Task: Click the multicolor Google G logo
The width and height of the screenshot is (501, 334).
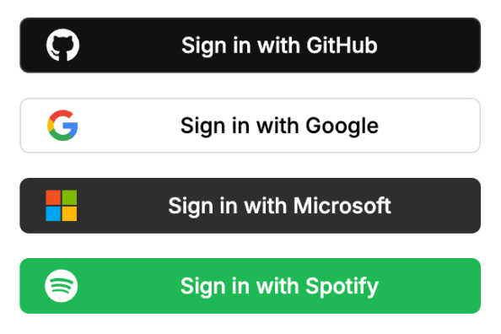Action: pos(62,126)
